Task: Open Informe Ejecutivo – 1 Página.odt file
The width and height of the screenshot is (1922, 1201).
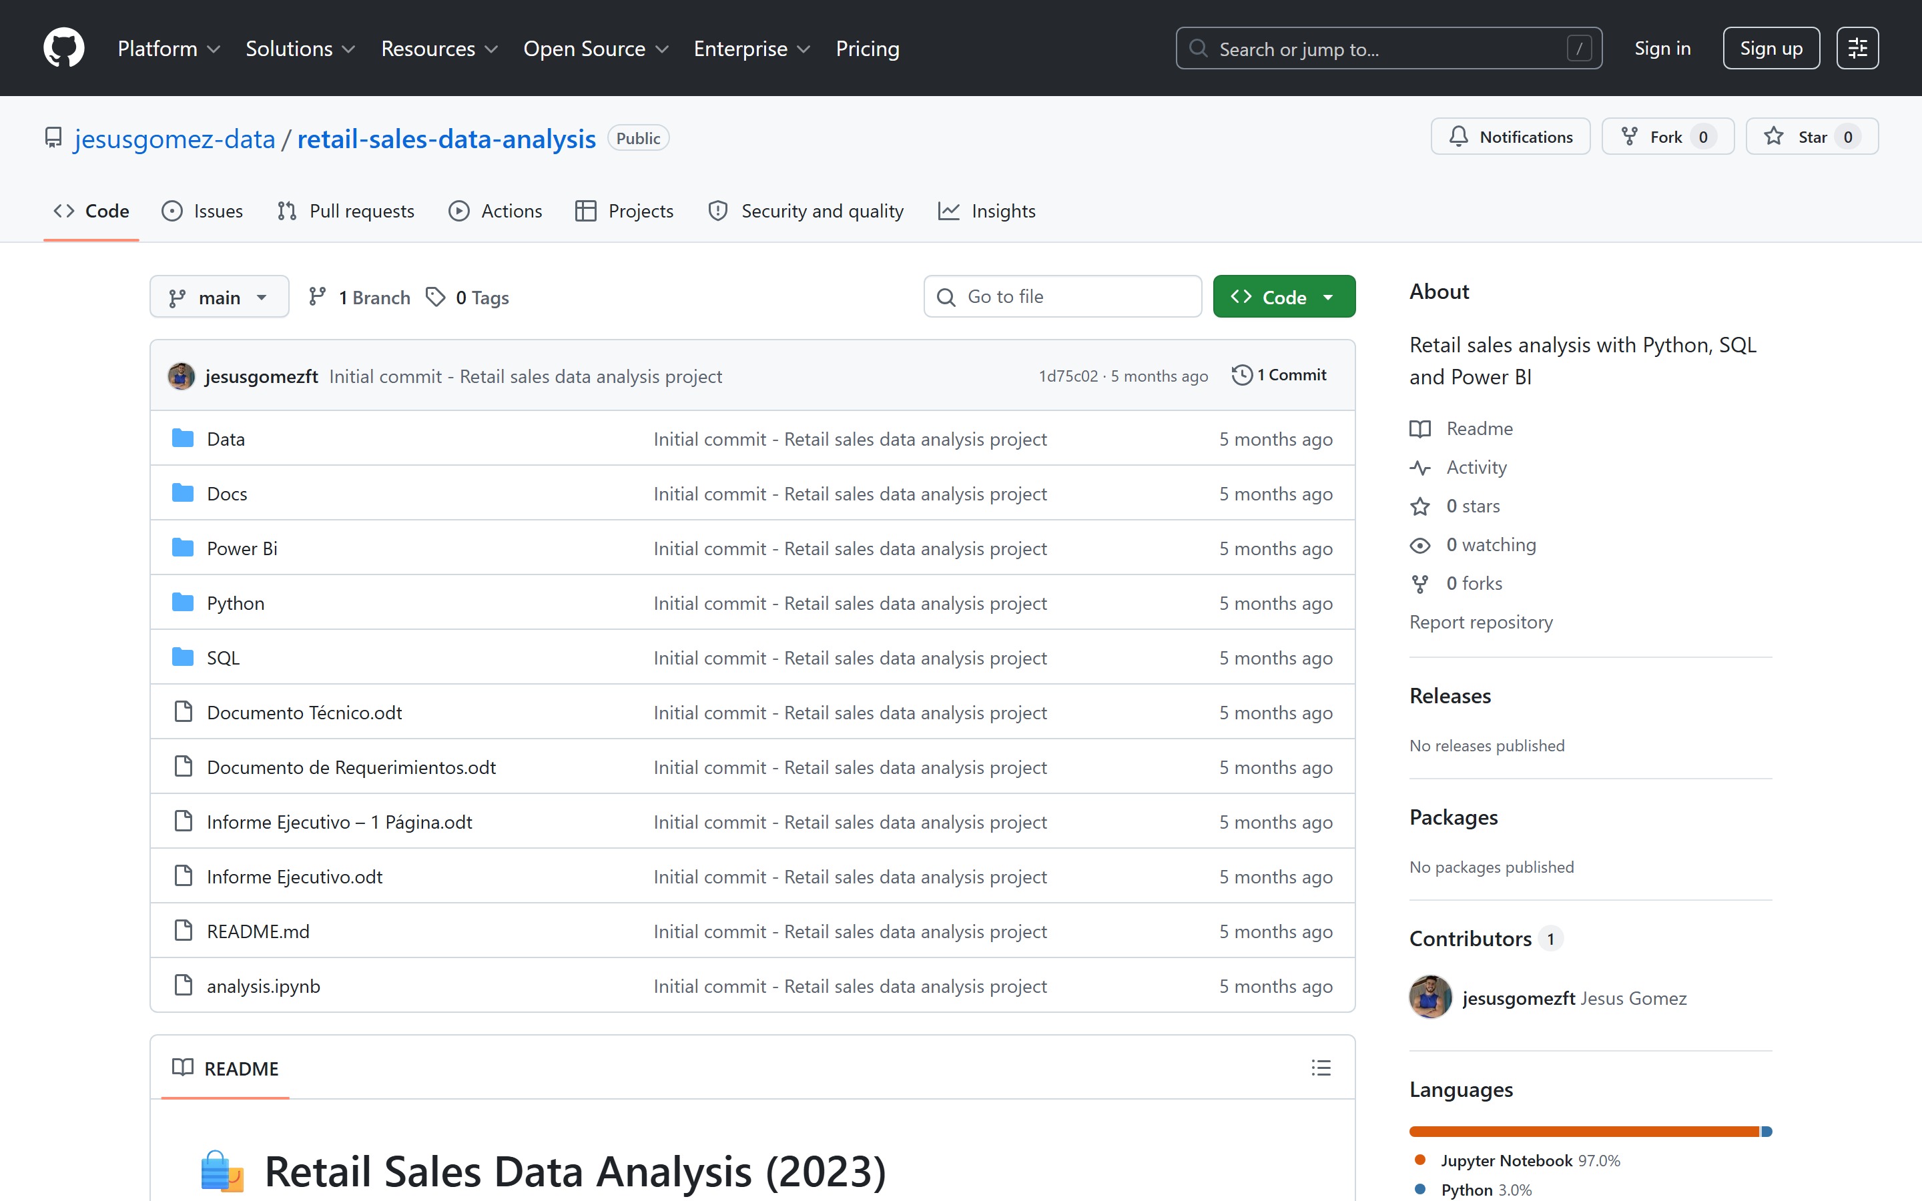Action: click(339, 822)
